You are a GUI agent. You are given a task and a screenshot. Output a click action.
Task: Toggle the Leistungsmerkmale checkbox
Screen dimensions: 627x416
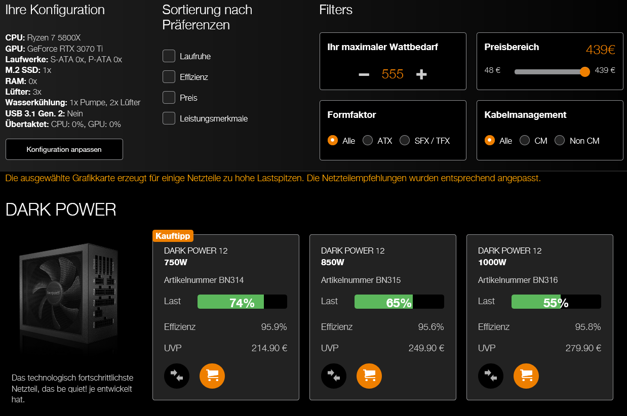pyautogui.click(x=169, y=118)
